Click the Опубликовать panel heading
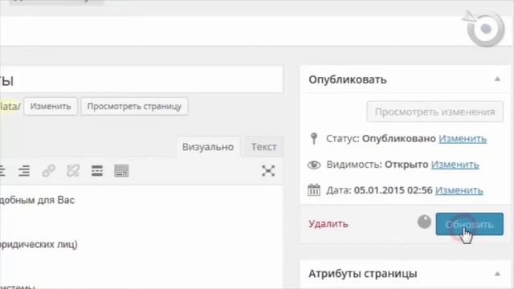514x289 pixels. tap(348, 79)
